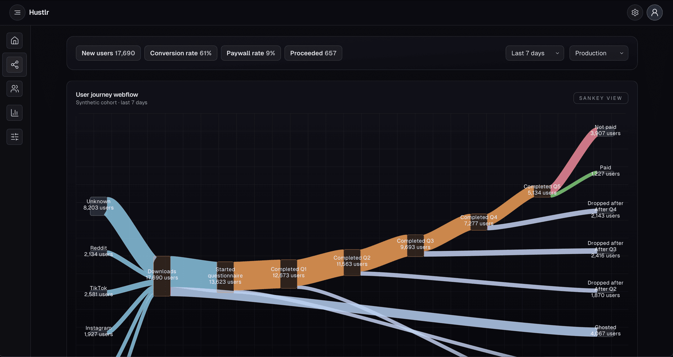The width and height of the screenshot is (673, 357).
Task: Select the flow/Sankey icon in the sidebar
Action: point(14,64)
